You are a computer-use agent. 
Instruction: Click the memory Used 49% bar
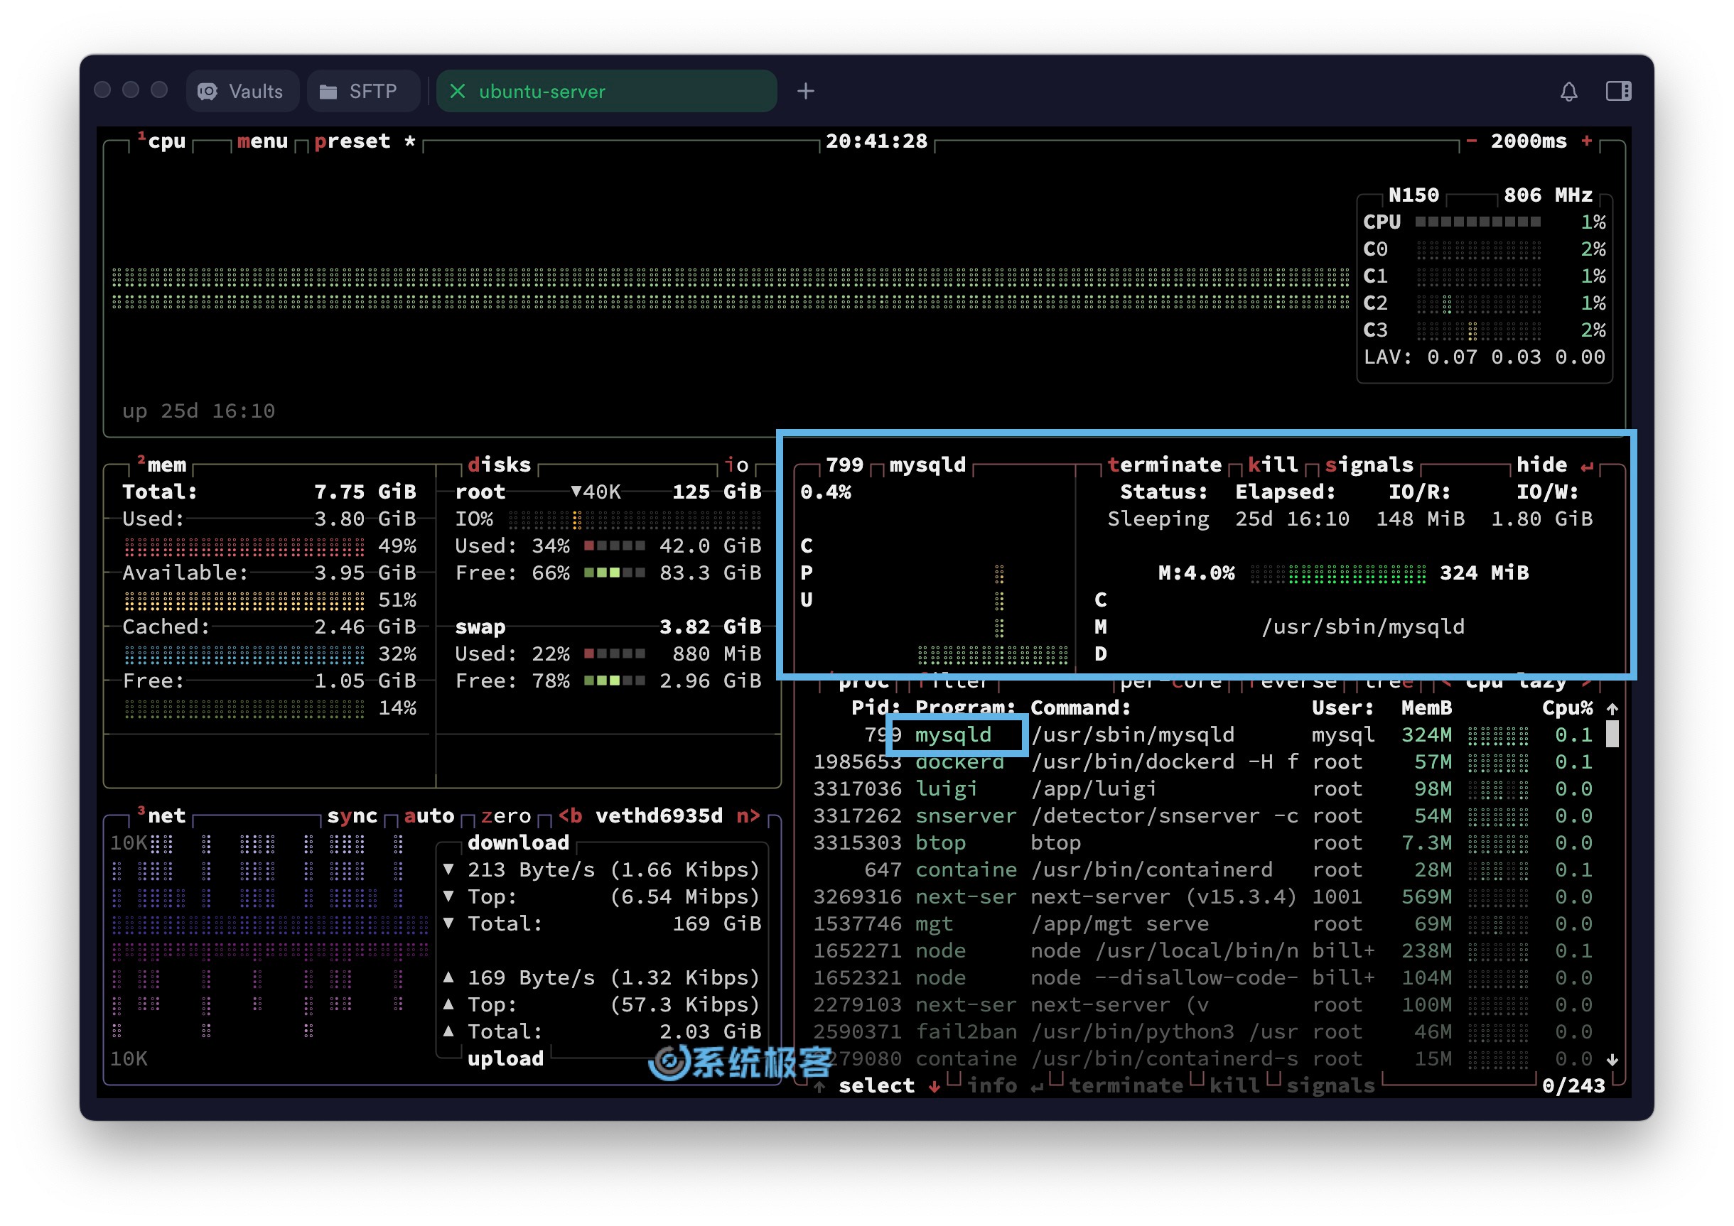[244, 546]
